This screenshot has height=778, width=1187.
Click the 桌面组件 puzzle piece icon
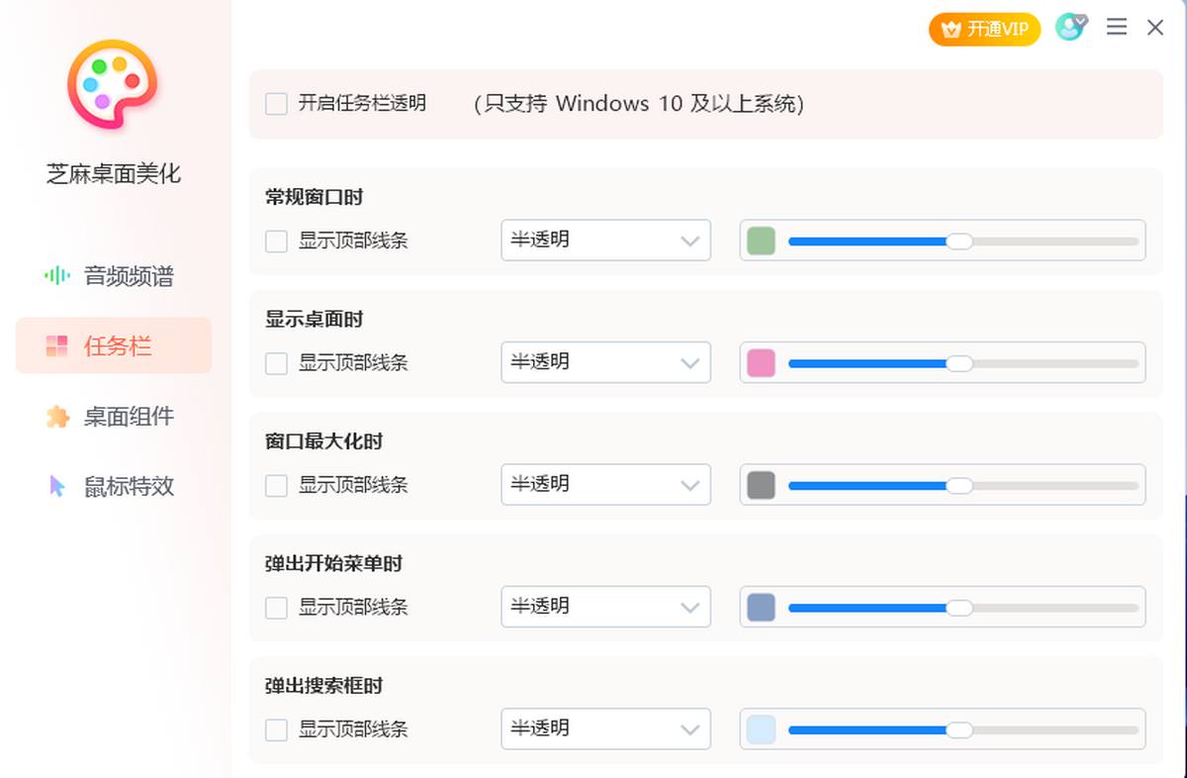(57, 417)
